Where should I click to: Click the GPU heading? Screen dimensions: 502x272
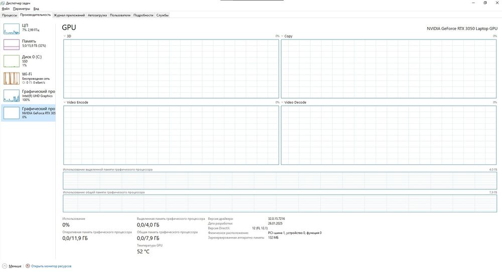coord(69,28)
